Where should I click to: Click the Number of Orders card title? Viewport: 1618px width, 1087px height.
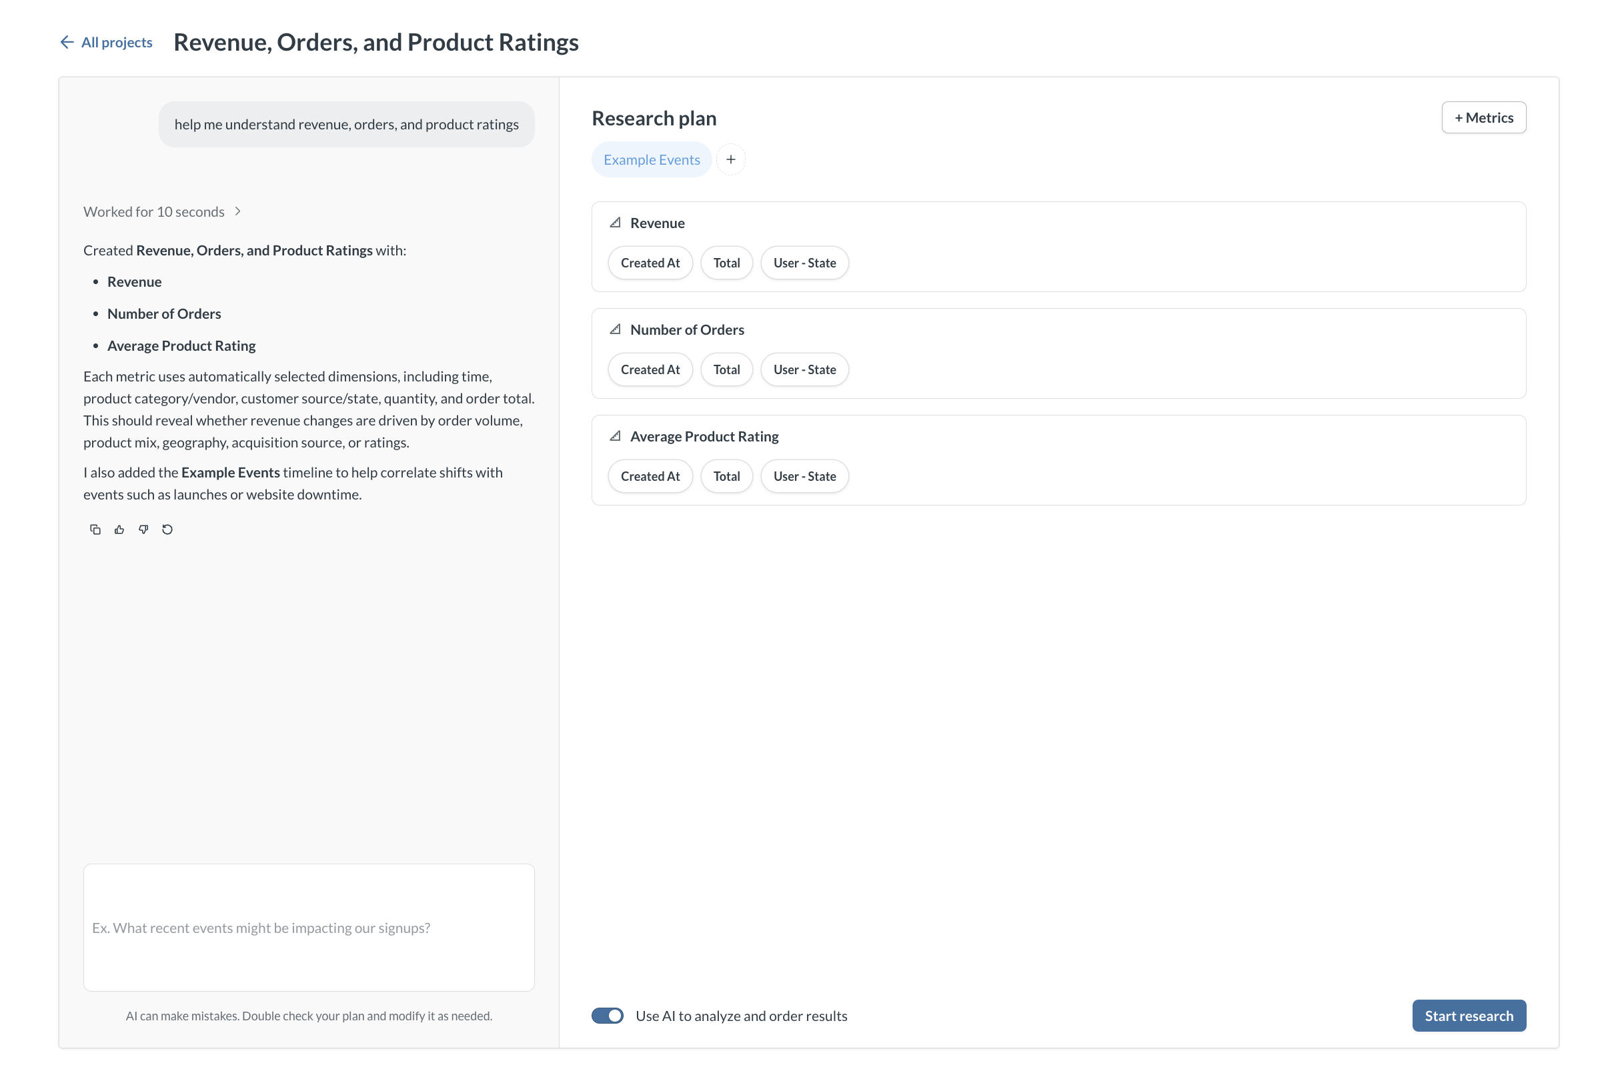(x=687, y=330)
